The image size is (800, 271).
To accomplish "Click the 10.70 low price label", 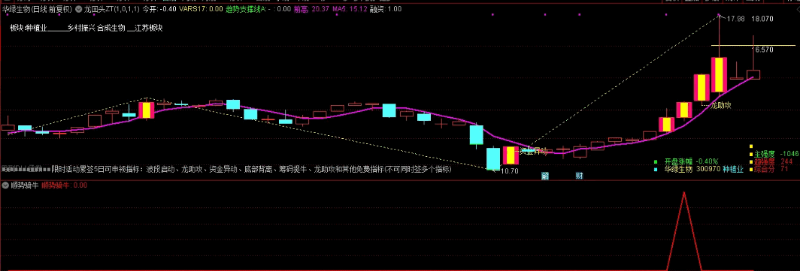I will [510, 171].
